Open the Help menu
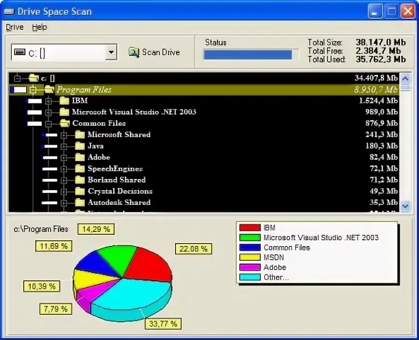The image size is (419, 340). [x=39, y=27]
